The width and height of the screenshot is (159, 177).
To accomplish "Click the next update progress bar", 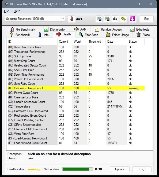I will click(x=78, y=169).
